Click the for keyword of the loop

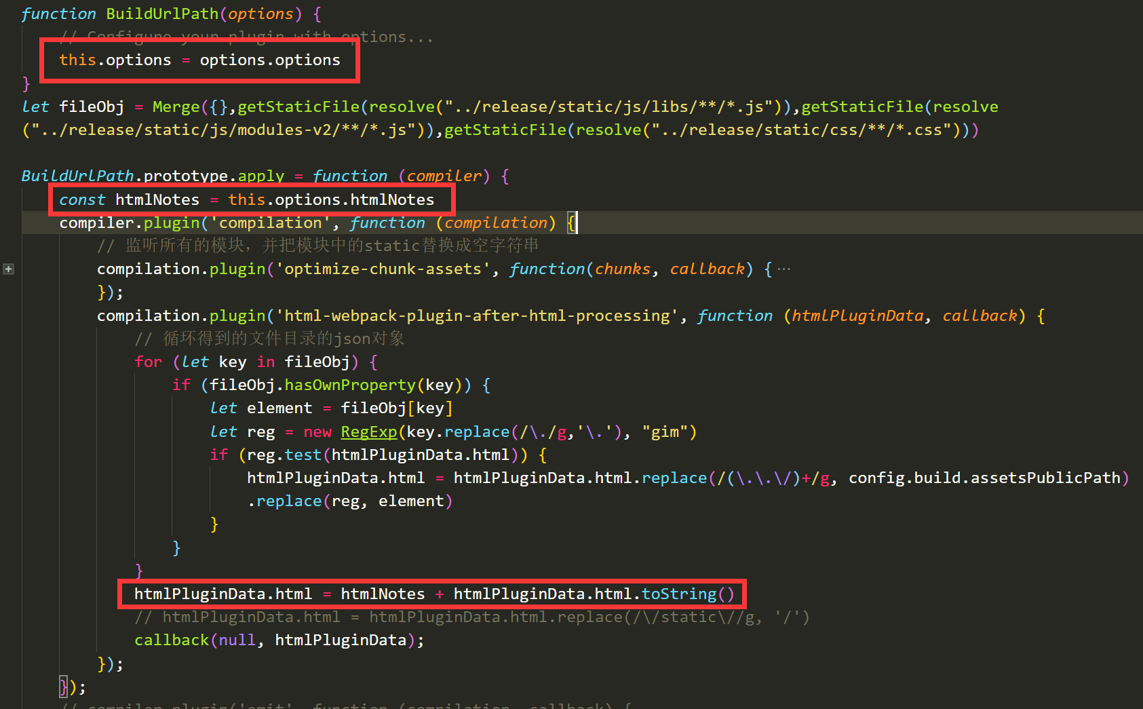[148, 362]
